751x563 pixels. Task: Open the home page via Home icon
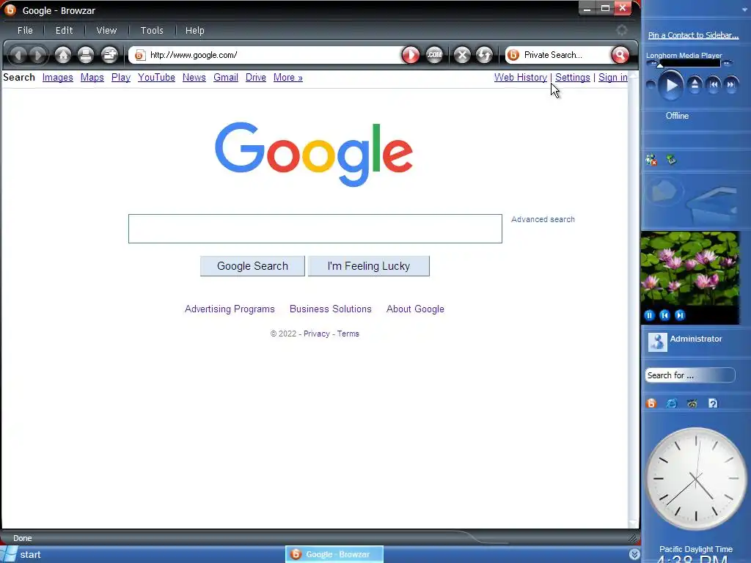63,55
